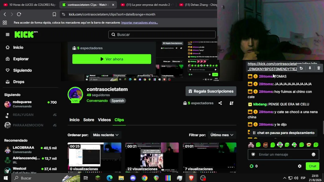The width and height of the screenshot is (324, 182).
Task: Reload the current browser page
Action: coord(19,14)
